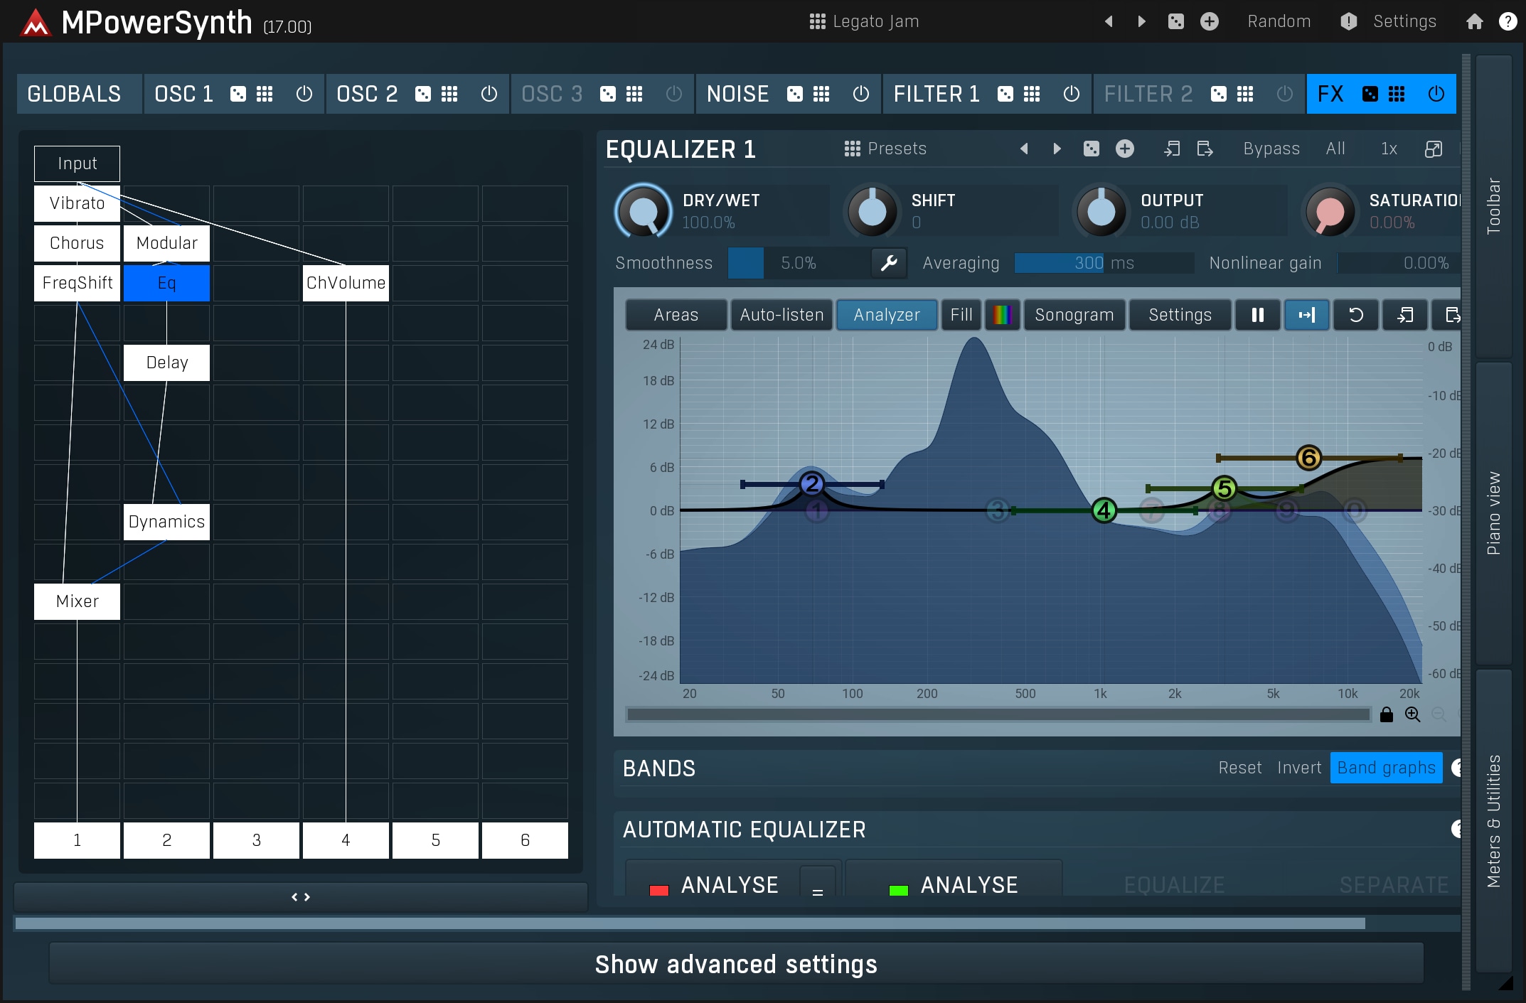Switch to the GLOBALS tab
1526x1003 pixels.
point(74,94)
